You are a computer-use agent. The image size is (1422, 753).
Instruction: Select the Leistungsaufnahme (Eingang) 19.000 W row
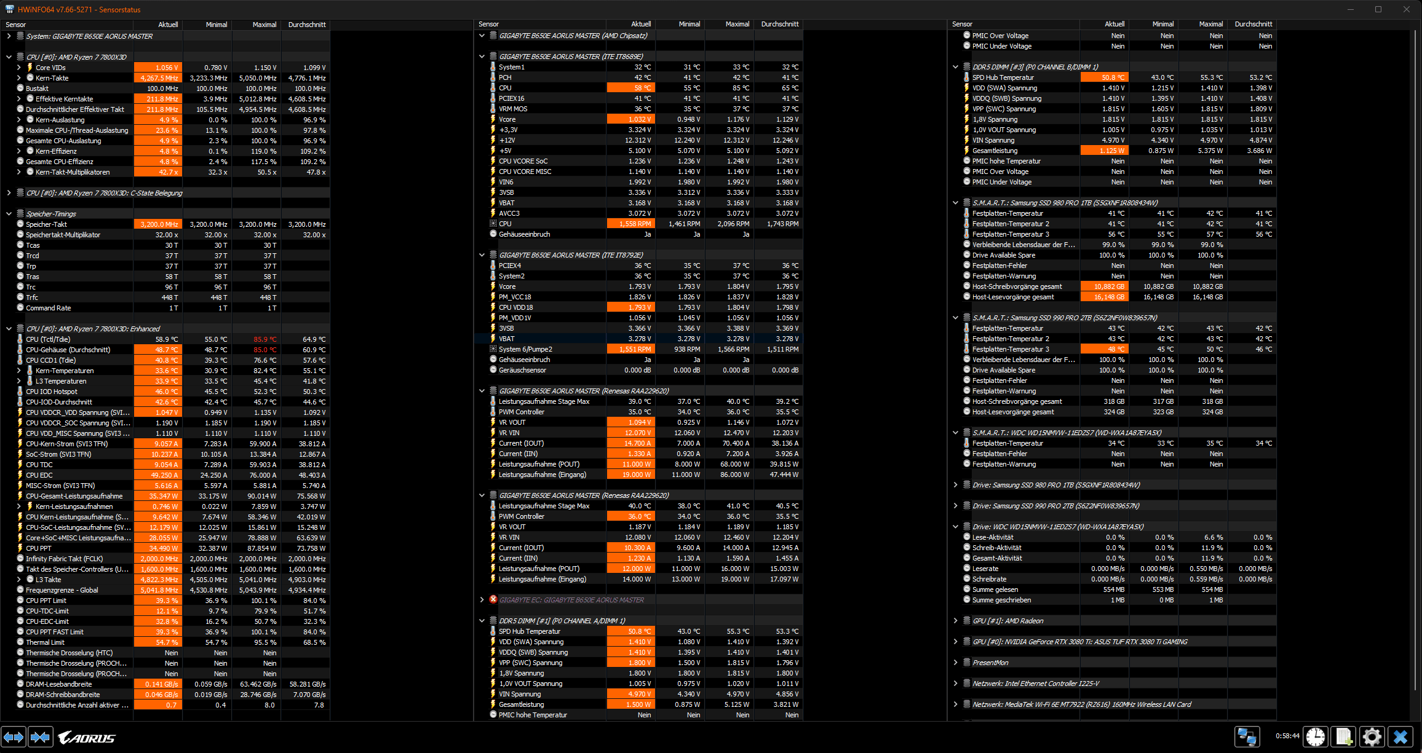(x=638, y=475)
